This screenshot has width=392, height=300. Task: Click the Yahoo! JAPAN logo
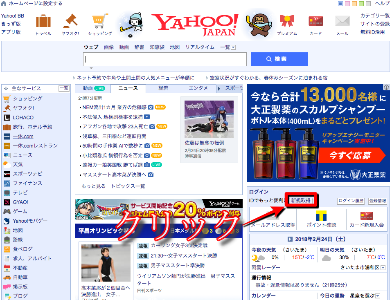click(196, 25)
